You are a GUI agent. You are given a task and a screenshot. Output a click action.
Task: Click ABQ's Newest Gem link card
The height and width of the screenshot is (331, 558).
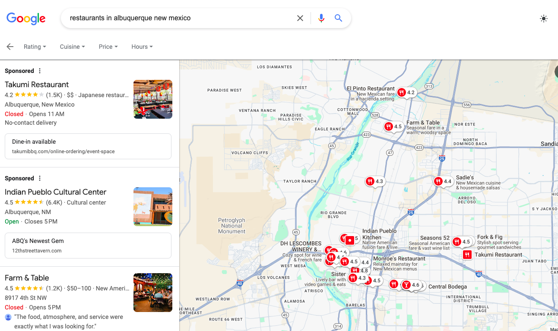click(x=88, y=246)
